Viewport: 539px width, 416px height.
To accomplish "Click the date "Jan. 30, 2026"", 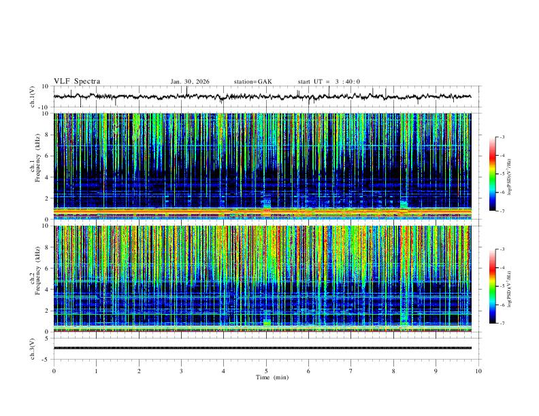I will pyautogui.click(x=190, y=82).
